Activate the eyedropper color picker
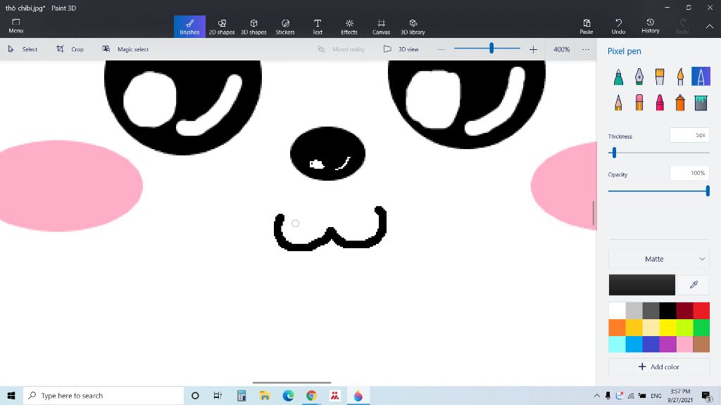Screen dimensions: 721x405 (x=694, y=285)
